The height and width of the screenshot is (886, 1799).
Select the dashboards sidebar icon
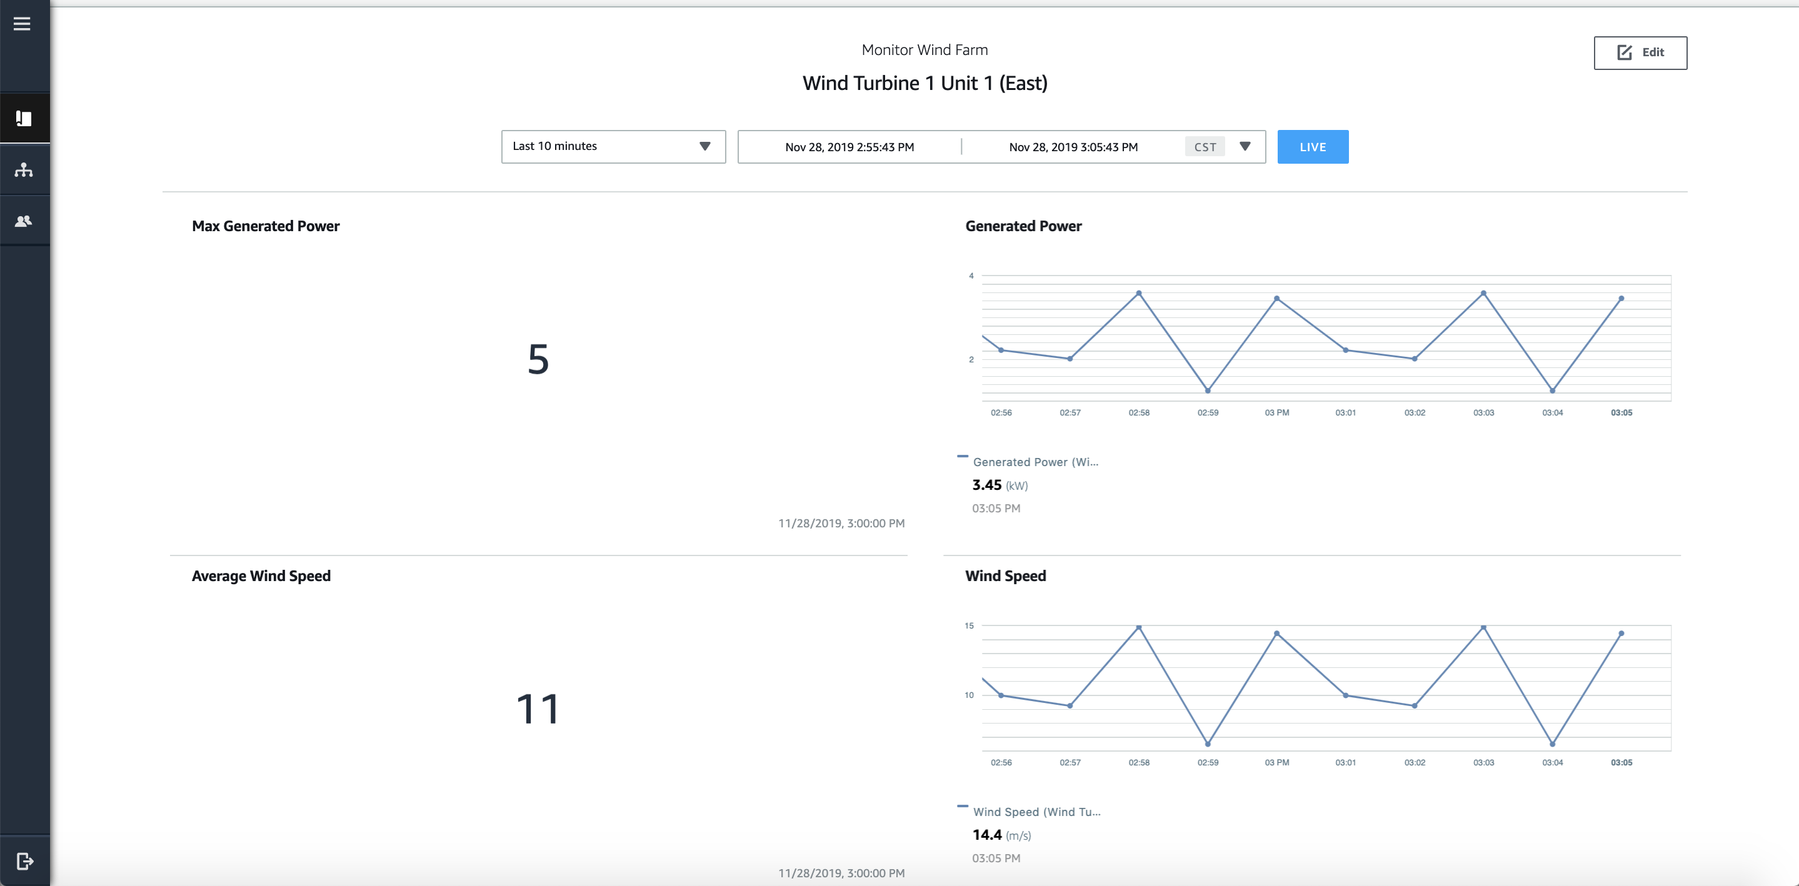[x=24, y=119]
